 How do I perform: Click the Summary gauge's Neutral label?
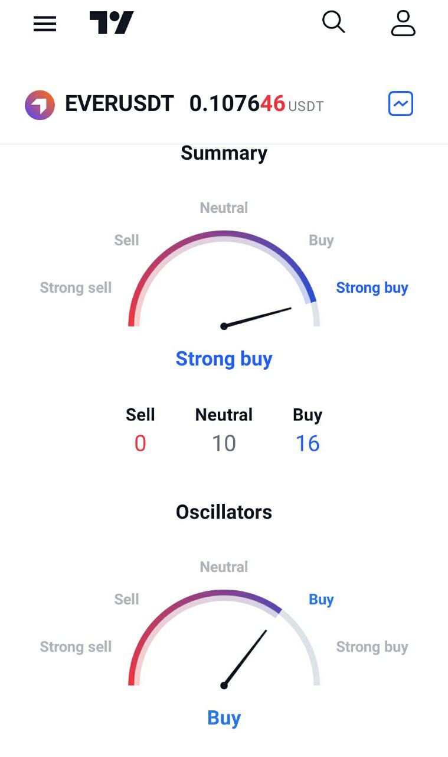[224, 208]
